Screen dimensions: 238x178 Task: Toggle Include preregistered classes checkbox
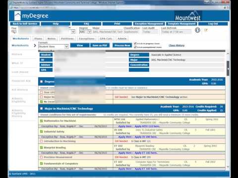click(135, 47)
